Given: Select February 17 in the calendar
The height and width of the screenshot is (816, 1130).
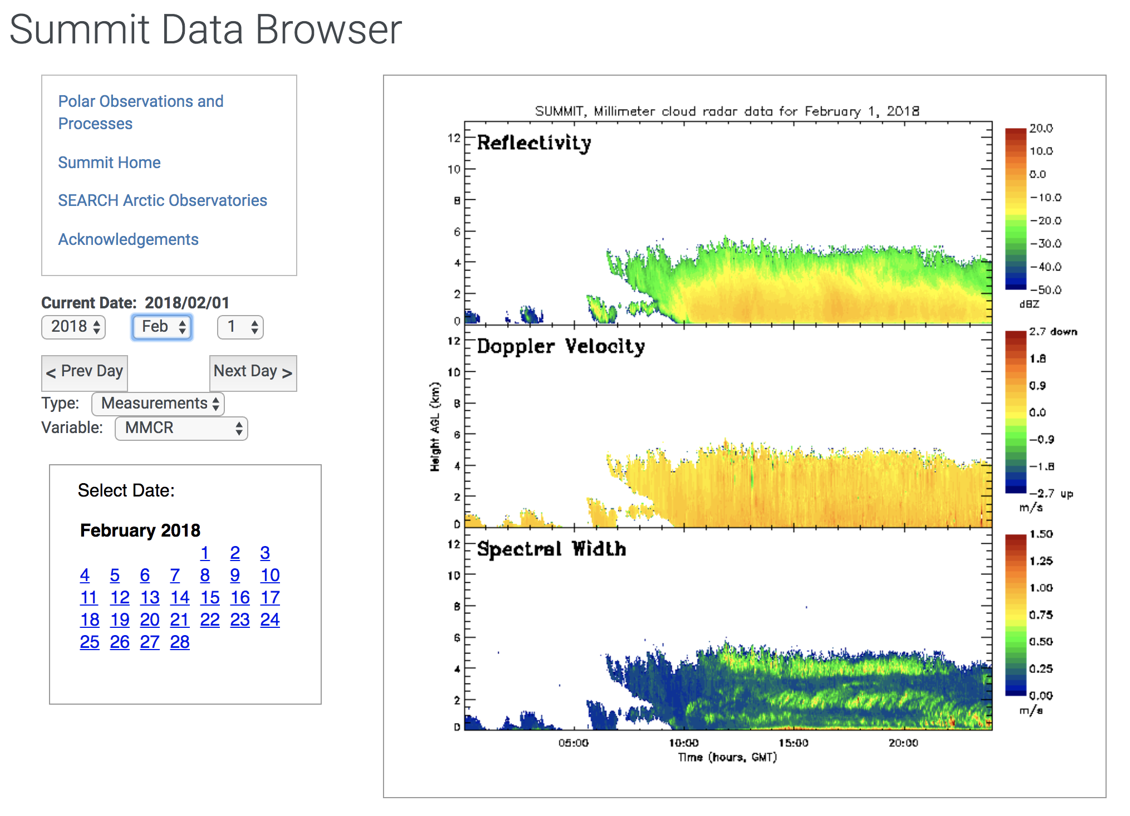Looking at the screenshot, I should pyautogui.click(x=270, y=597).
